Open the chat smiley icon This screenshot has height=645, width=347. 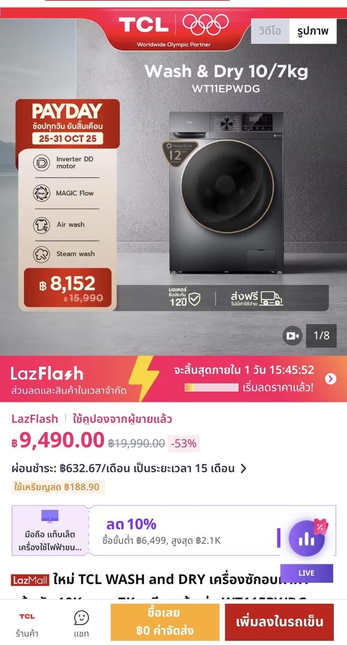(81, 617)
